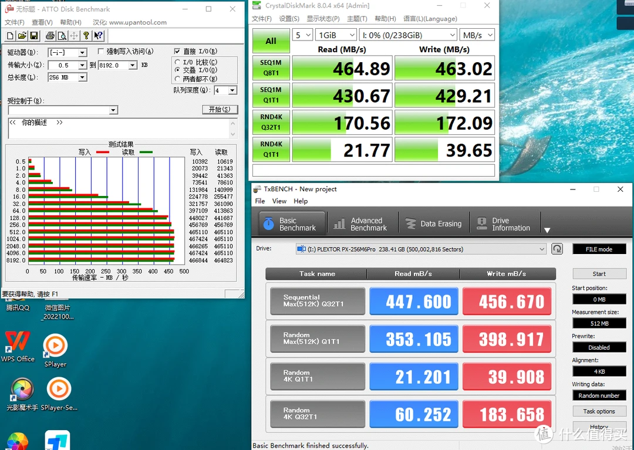Click the 你的描述 description text field

(117, 129)
